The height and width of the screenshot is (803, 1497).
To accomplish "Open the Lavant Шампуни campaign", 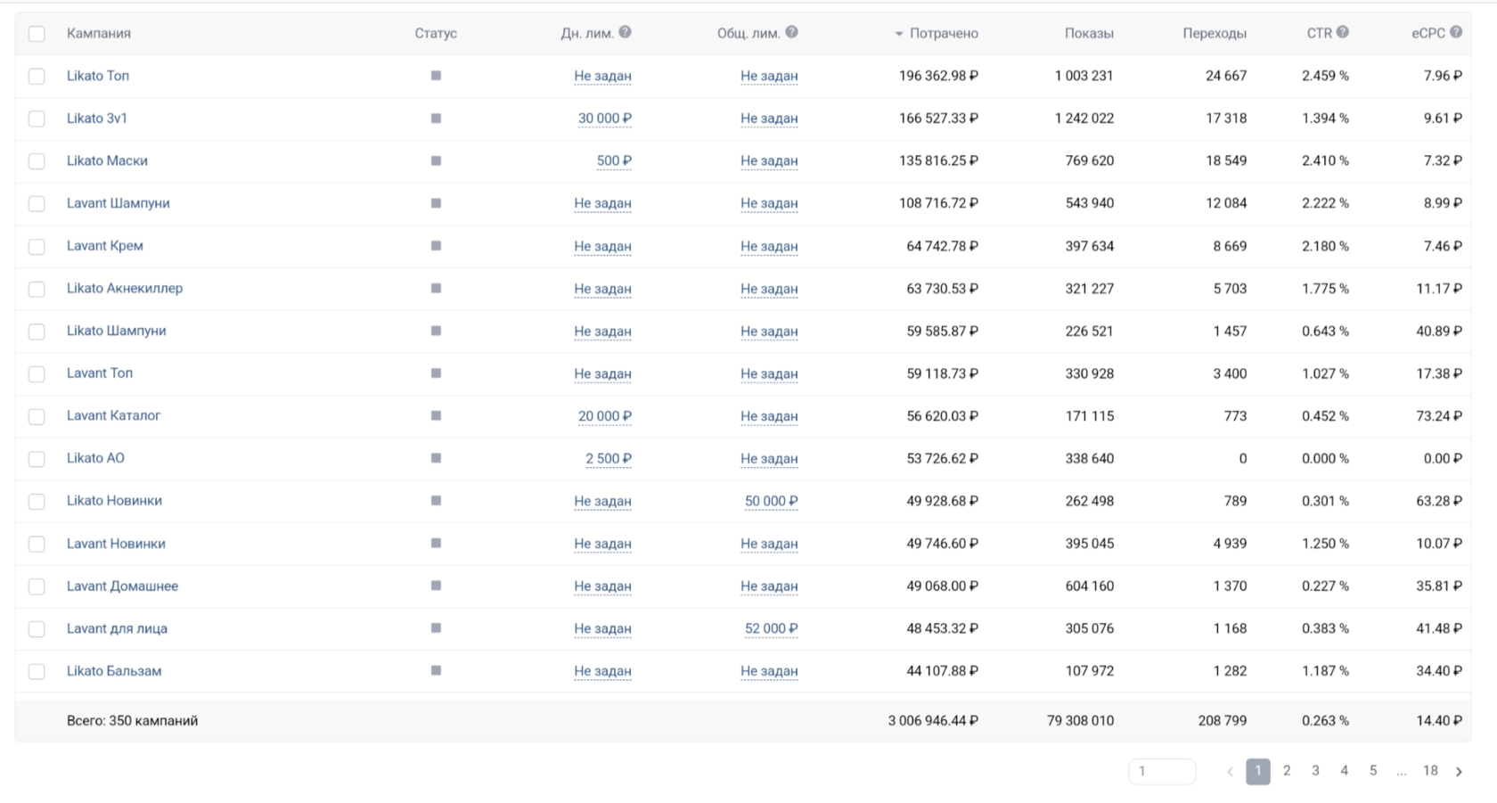I will pyautogui.click(x=118, y=203).
